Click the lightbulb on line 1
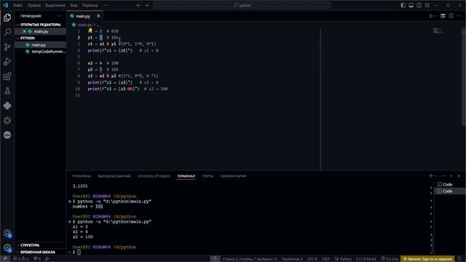 (90, 31)
